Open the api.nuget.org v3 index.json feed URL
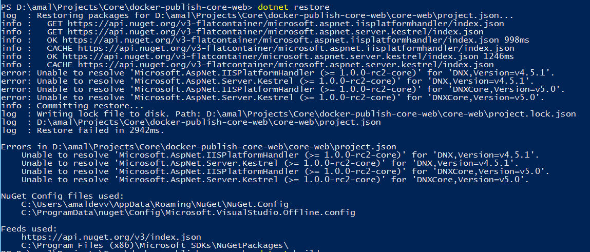This screenshot has height=252, width=590. click(111, 237)
